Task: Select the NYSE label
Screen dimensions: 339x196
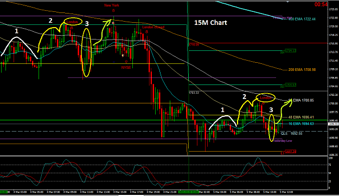Action: (126, 67)
